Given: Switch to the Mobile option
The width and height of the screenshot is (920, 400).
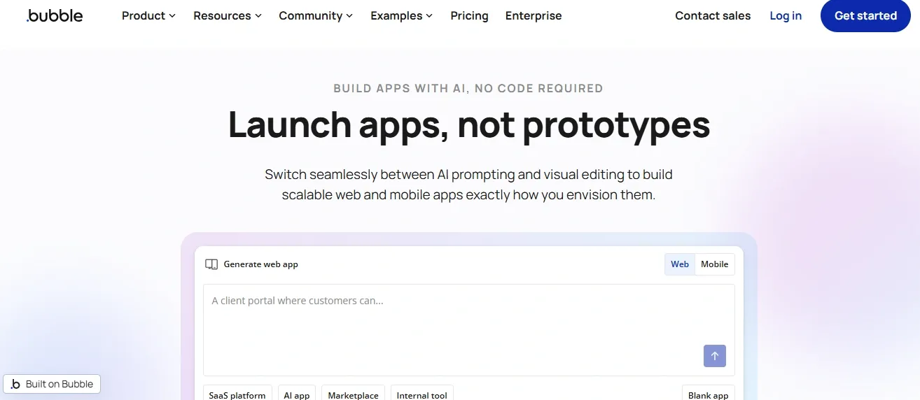Looking at the screenshot, I should point(715,264).
